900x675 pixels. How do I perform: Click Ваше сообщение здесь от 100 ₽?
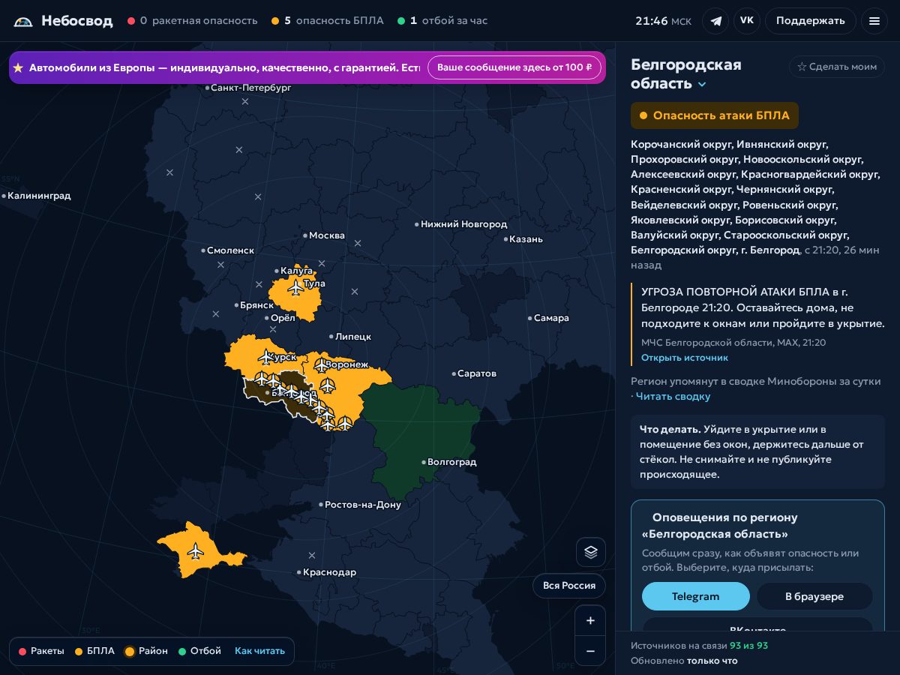click(514, 67)
